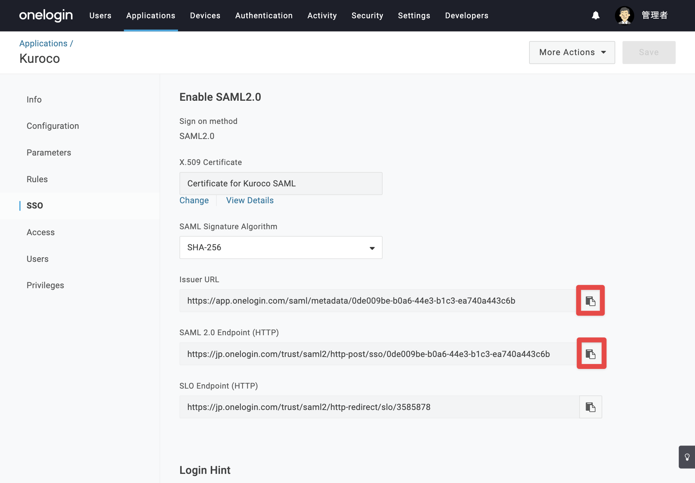This screenshot has height=483, width=695.
Task: Copy the SLO Endpoint URL
Action: coord(591,407)
